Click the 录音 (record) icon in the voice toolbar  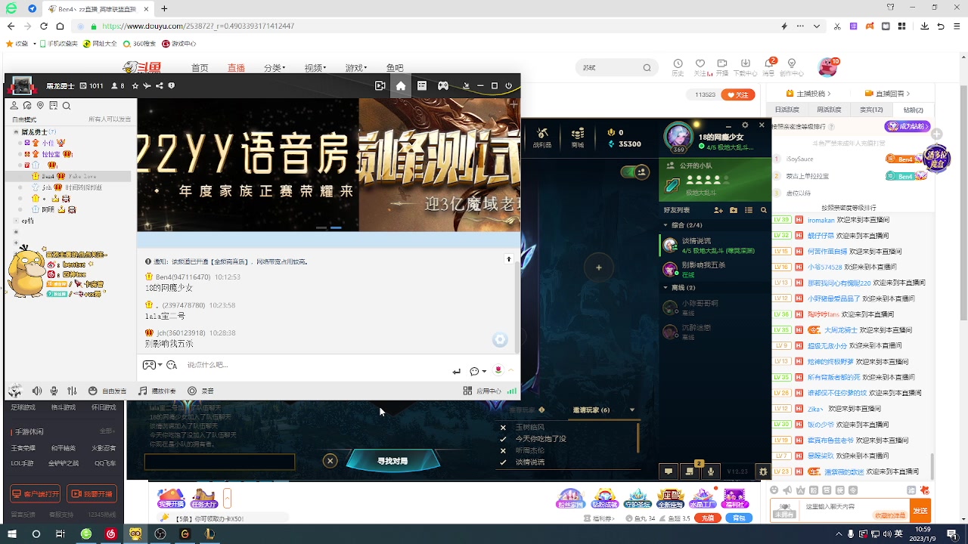click(x=192, y=391)
